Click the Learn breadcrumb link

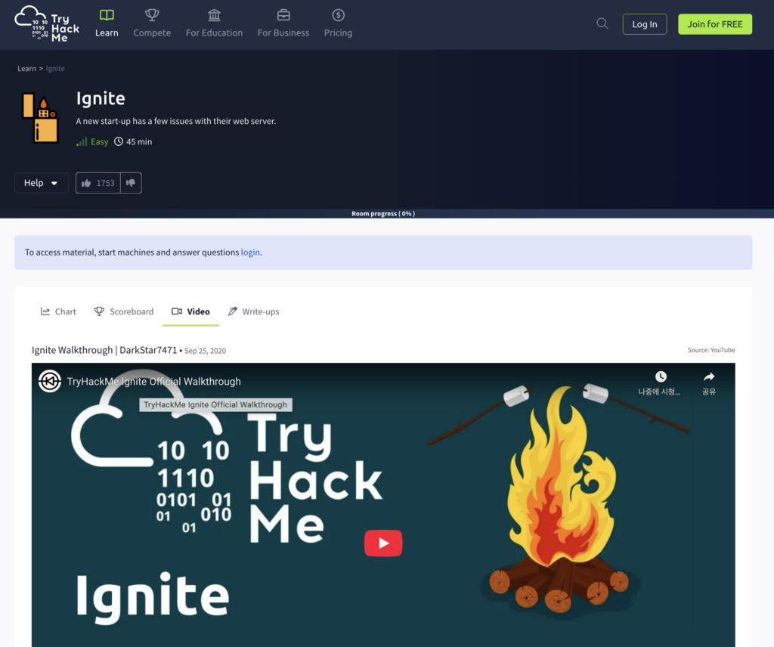click(x=26, y=69)
